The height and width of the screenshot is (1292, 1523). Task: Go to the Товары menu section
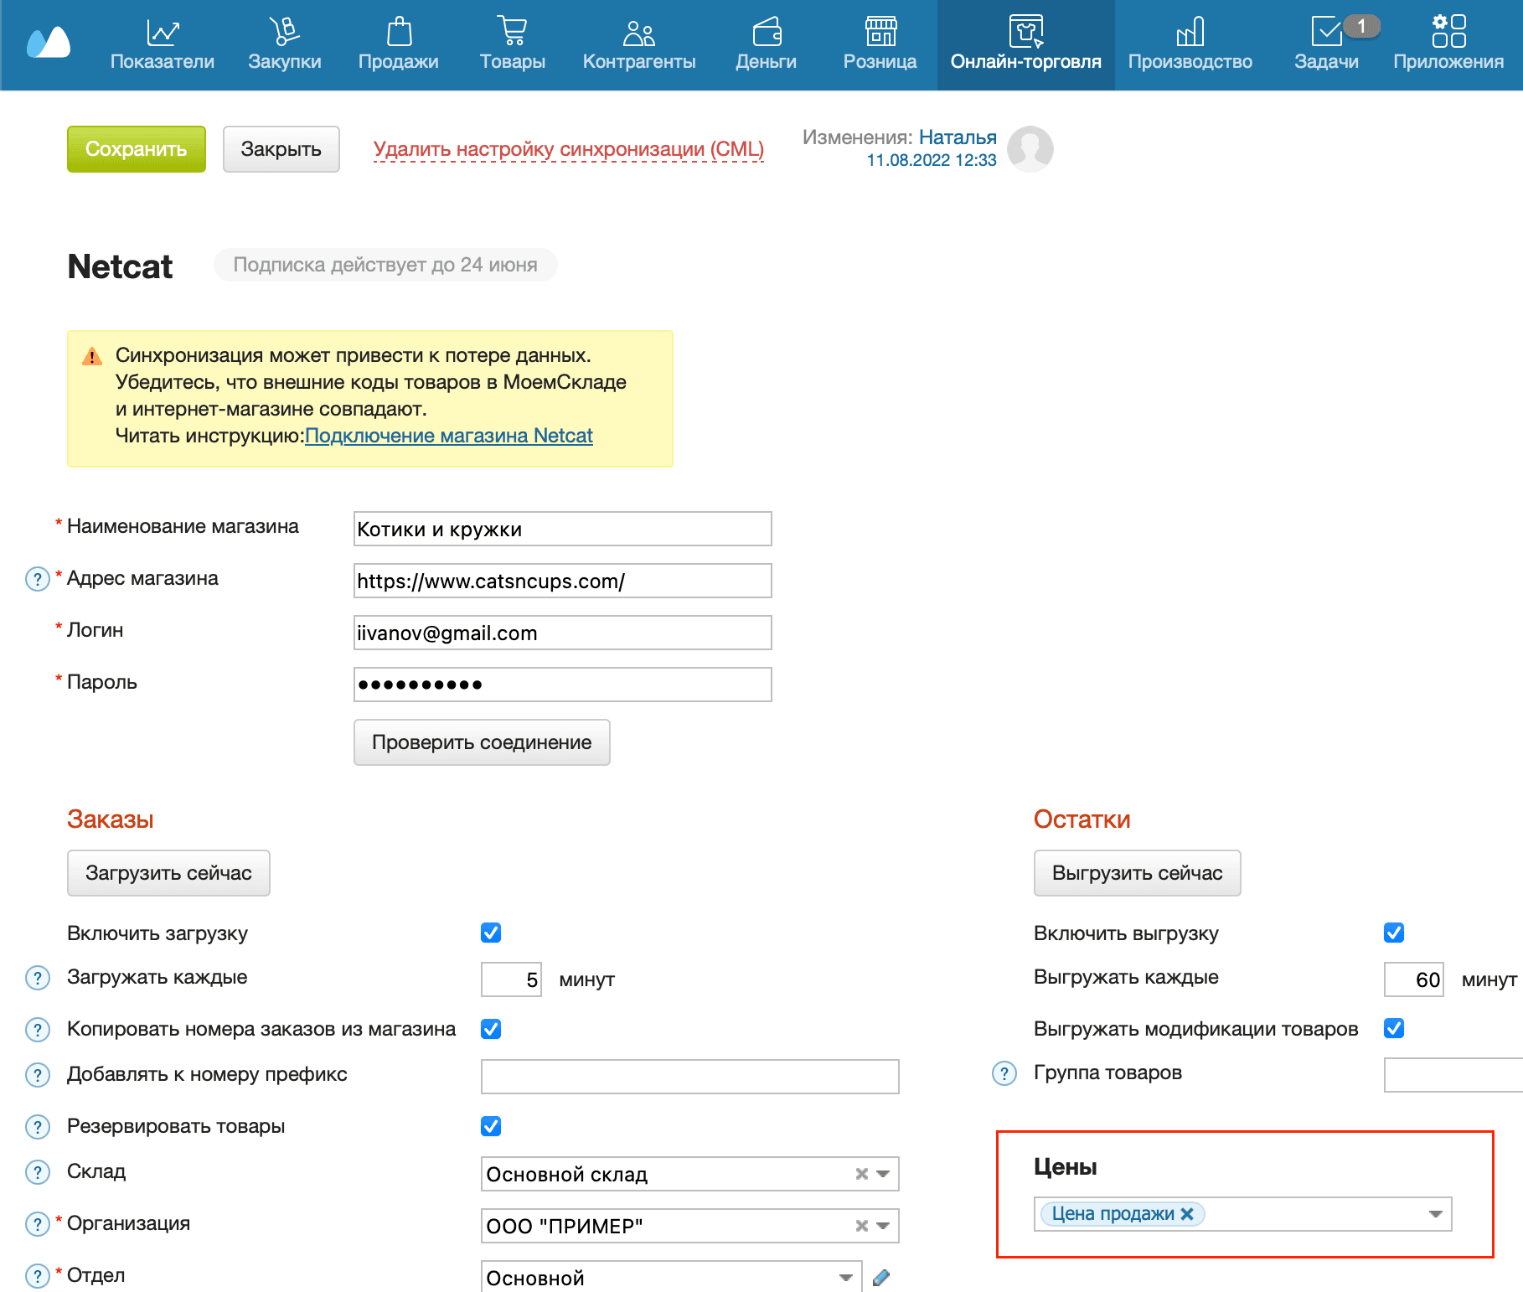click(x=512, y=45)
